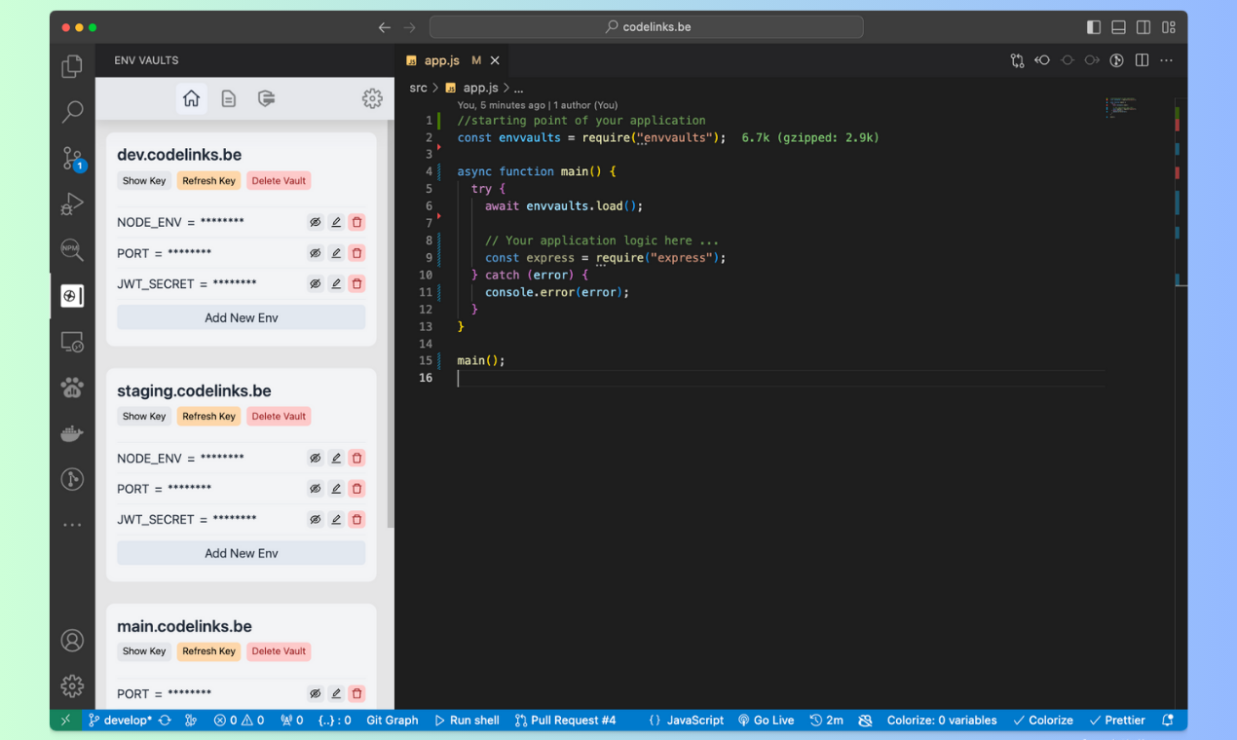Open the document tab in Env Vaults
The image size is (1237, 740).
coord(229,98)
